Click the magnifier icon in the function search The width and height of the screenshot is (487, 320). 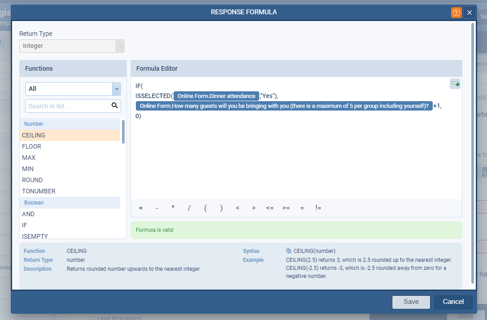point(115,106)
